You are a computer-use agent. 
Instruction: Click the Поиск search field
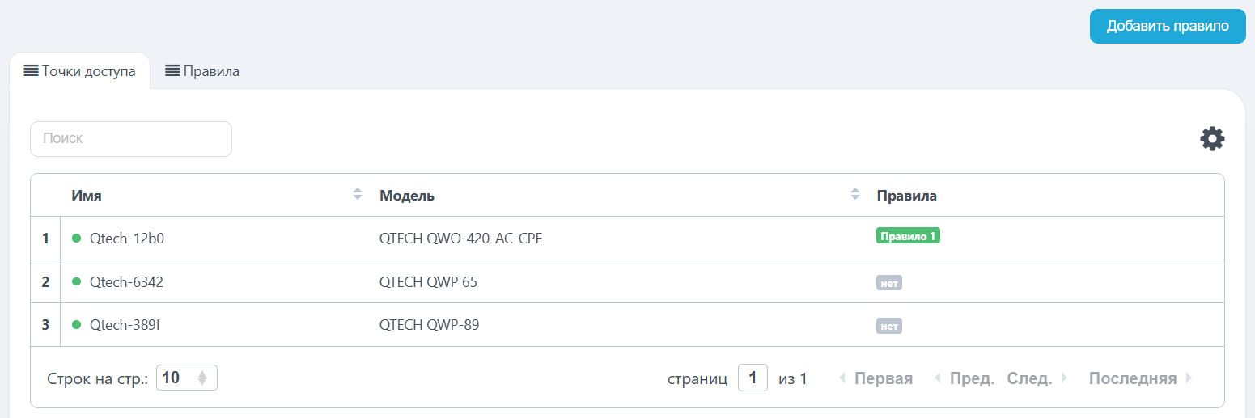[131, 139]
